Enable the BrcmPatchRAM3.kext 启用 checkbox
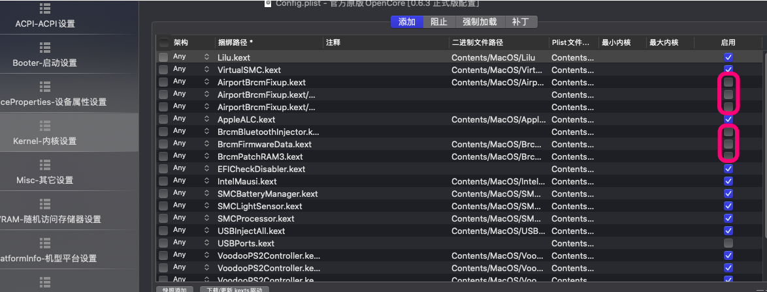Viewport: 767px width, 292px height. click(x=728, y=156)
